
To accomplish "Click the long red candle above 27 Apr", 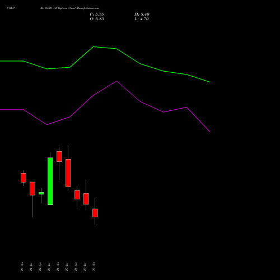I will (x=68, y=173).
